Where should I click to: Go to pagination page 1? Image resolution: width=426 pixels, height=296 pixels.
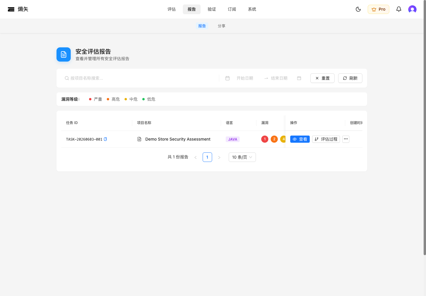pos(207,157)
